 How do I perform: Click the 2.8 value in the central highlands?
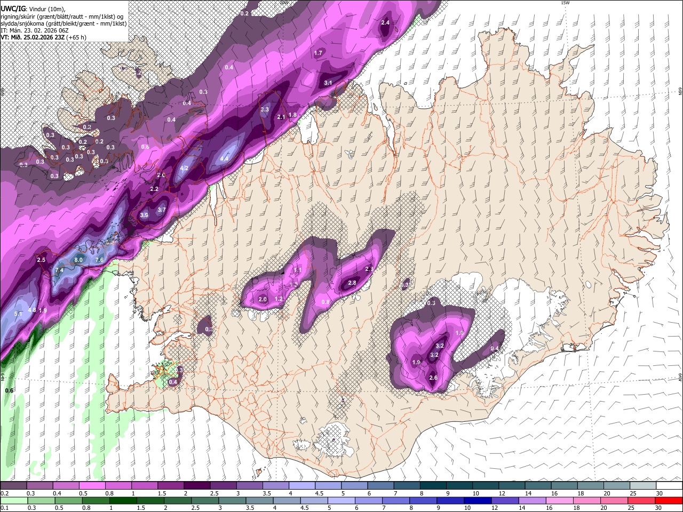352,283
